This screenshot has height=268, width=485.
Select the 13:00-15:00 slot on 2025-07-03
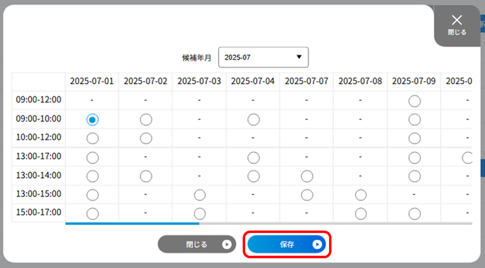pyautogui.click(x=199, y=195)
